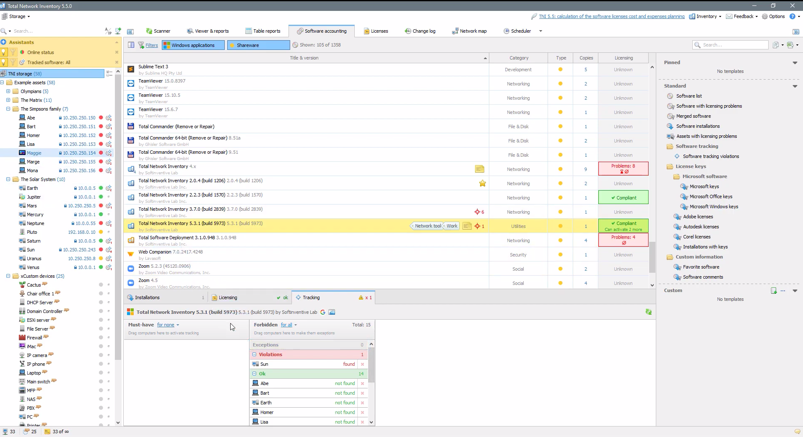
Task: Switch to Licensing detail tab
Action: pos(249,297)
